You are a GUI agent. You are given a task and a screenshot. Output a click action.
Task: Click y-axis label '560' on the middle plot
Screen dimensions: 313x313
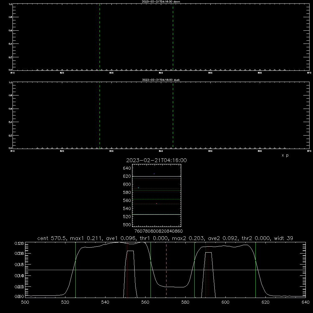coord(127,200)
